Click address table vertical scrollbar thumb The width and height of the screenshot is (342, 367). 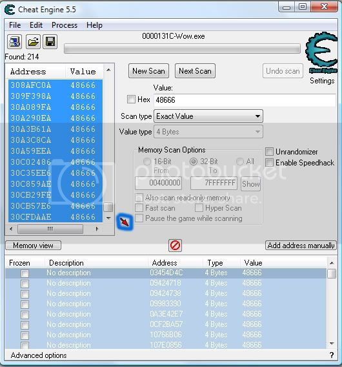click(332, 273)
